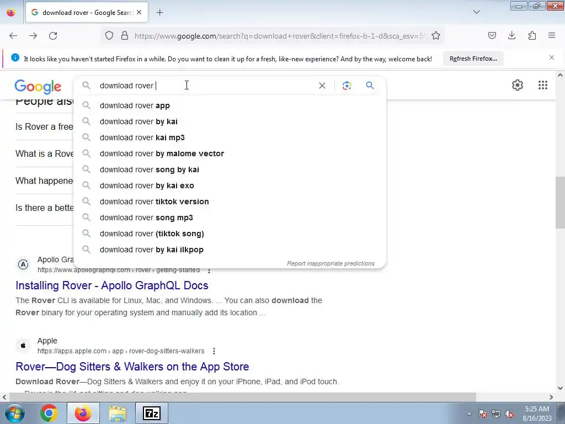565x424 pixels.
Task: Submit search with the blue magnifier icon
Action: [370, 86]
